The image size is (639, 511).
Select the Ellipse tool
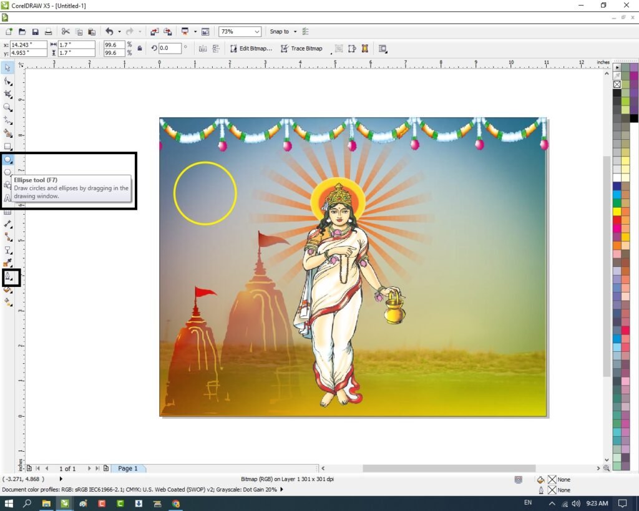(x=7, y=159)
